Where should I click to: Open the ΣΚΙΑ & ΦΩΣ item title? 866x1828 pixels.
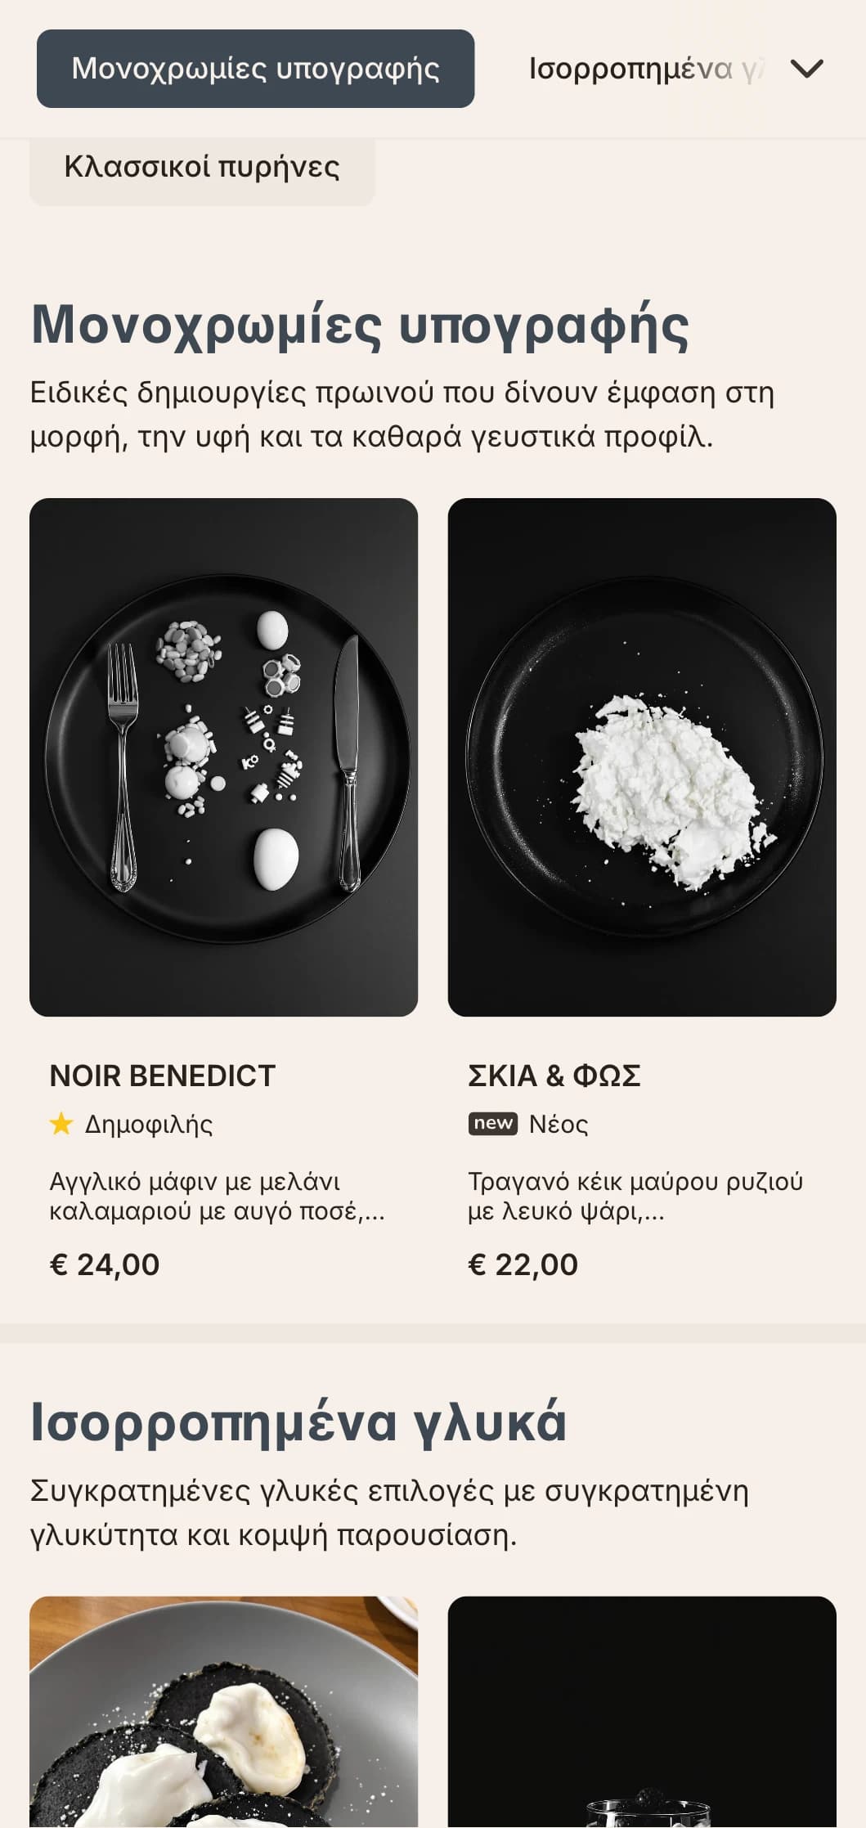[554, 1076]
